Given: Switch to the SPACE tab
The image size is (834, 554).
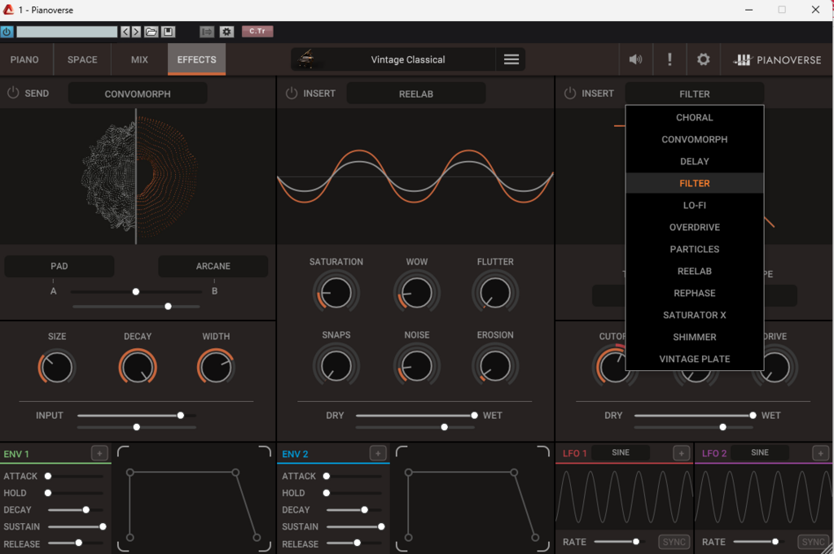Looking at the screenshot, I should 82,59.
